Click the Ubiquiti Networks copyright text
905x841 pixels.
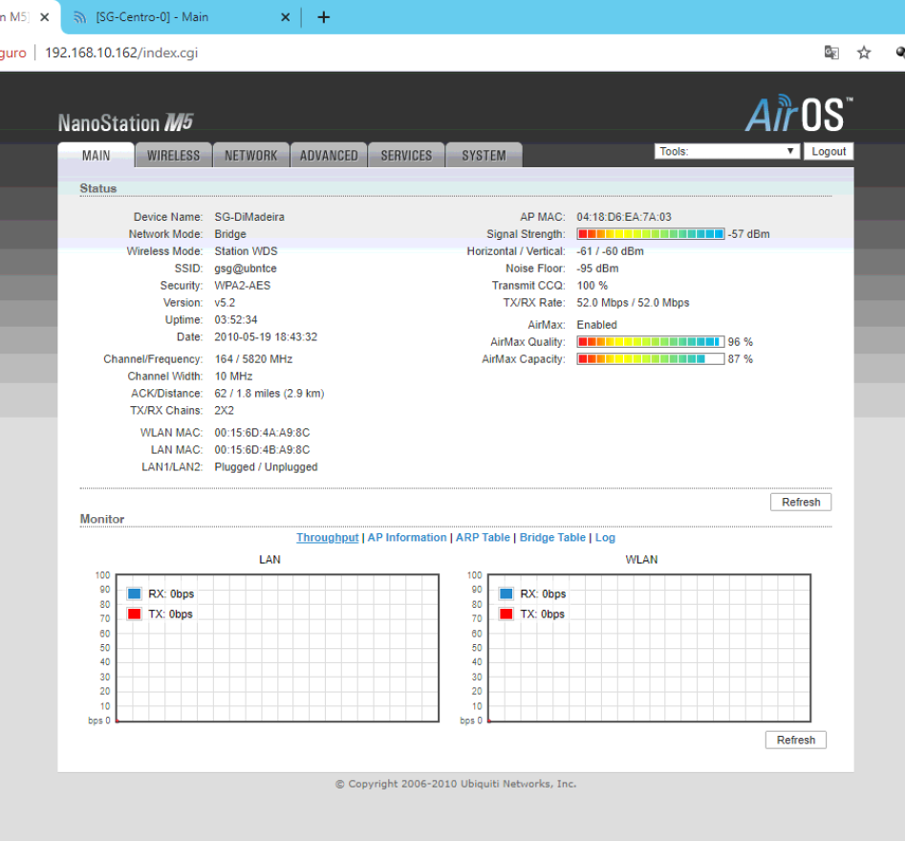[x=456, y=784]
